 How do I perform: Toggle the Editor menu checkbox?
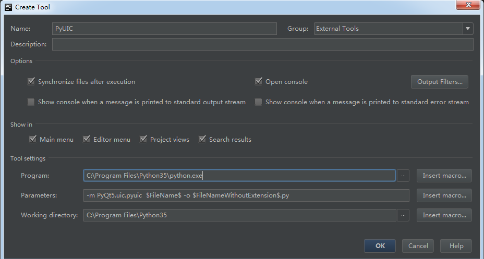coord(87,140)
